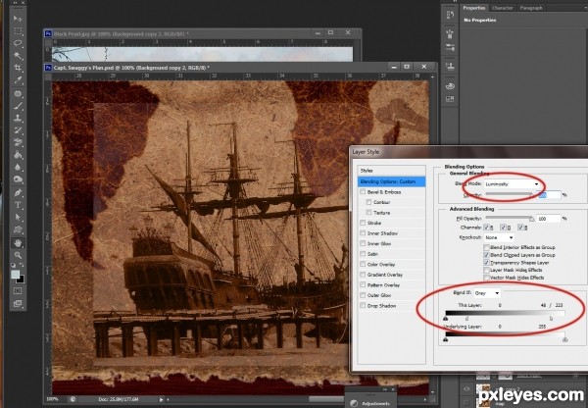The width and height of the screenshot is (588, 408).
Task: Open the status bar document info arrow
Action: [x=161, y=400]
